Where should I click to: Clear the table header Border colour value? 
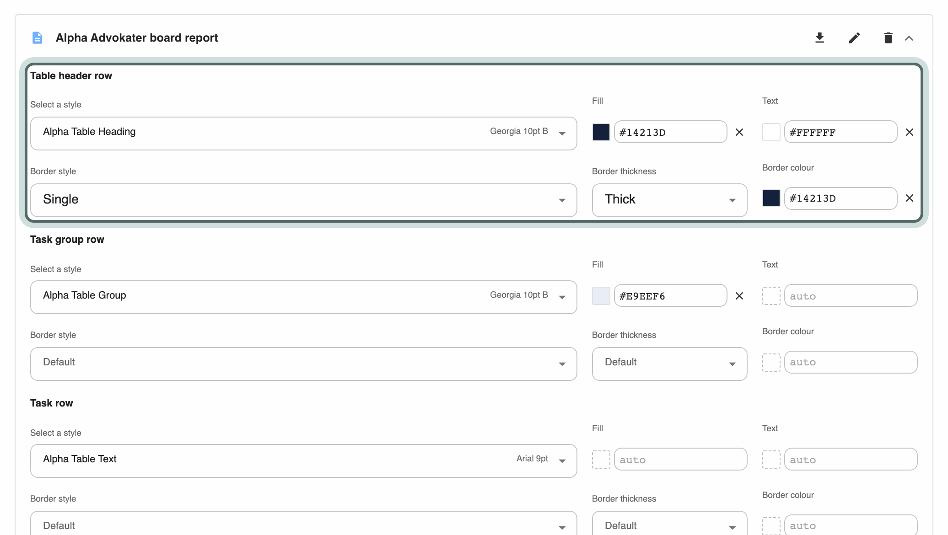(910, 198)
